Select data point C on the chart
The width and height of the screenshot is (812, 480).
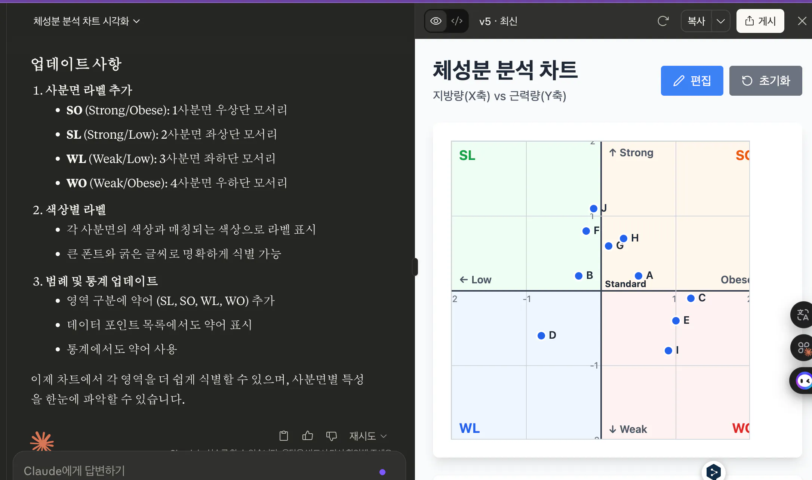690,298
